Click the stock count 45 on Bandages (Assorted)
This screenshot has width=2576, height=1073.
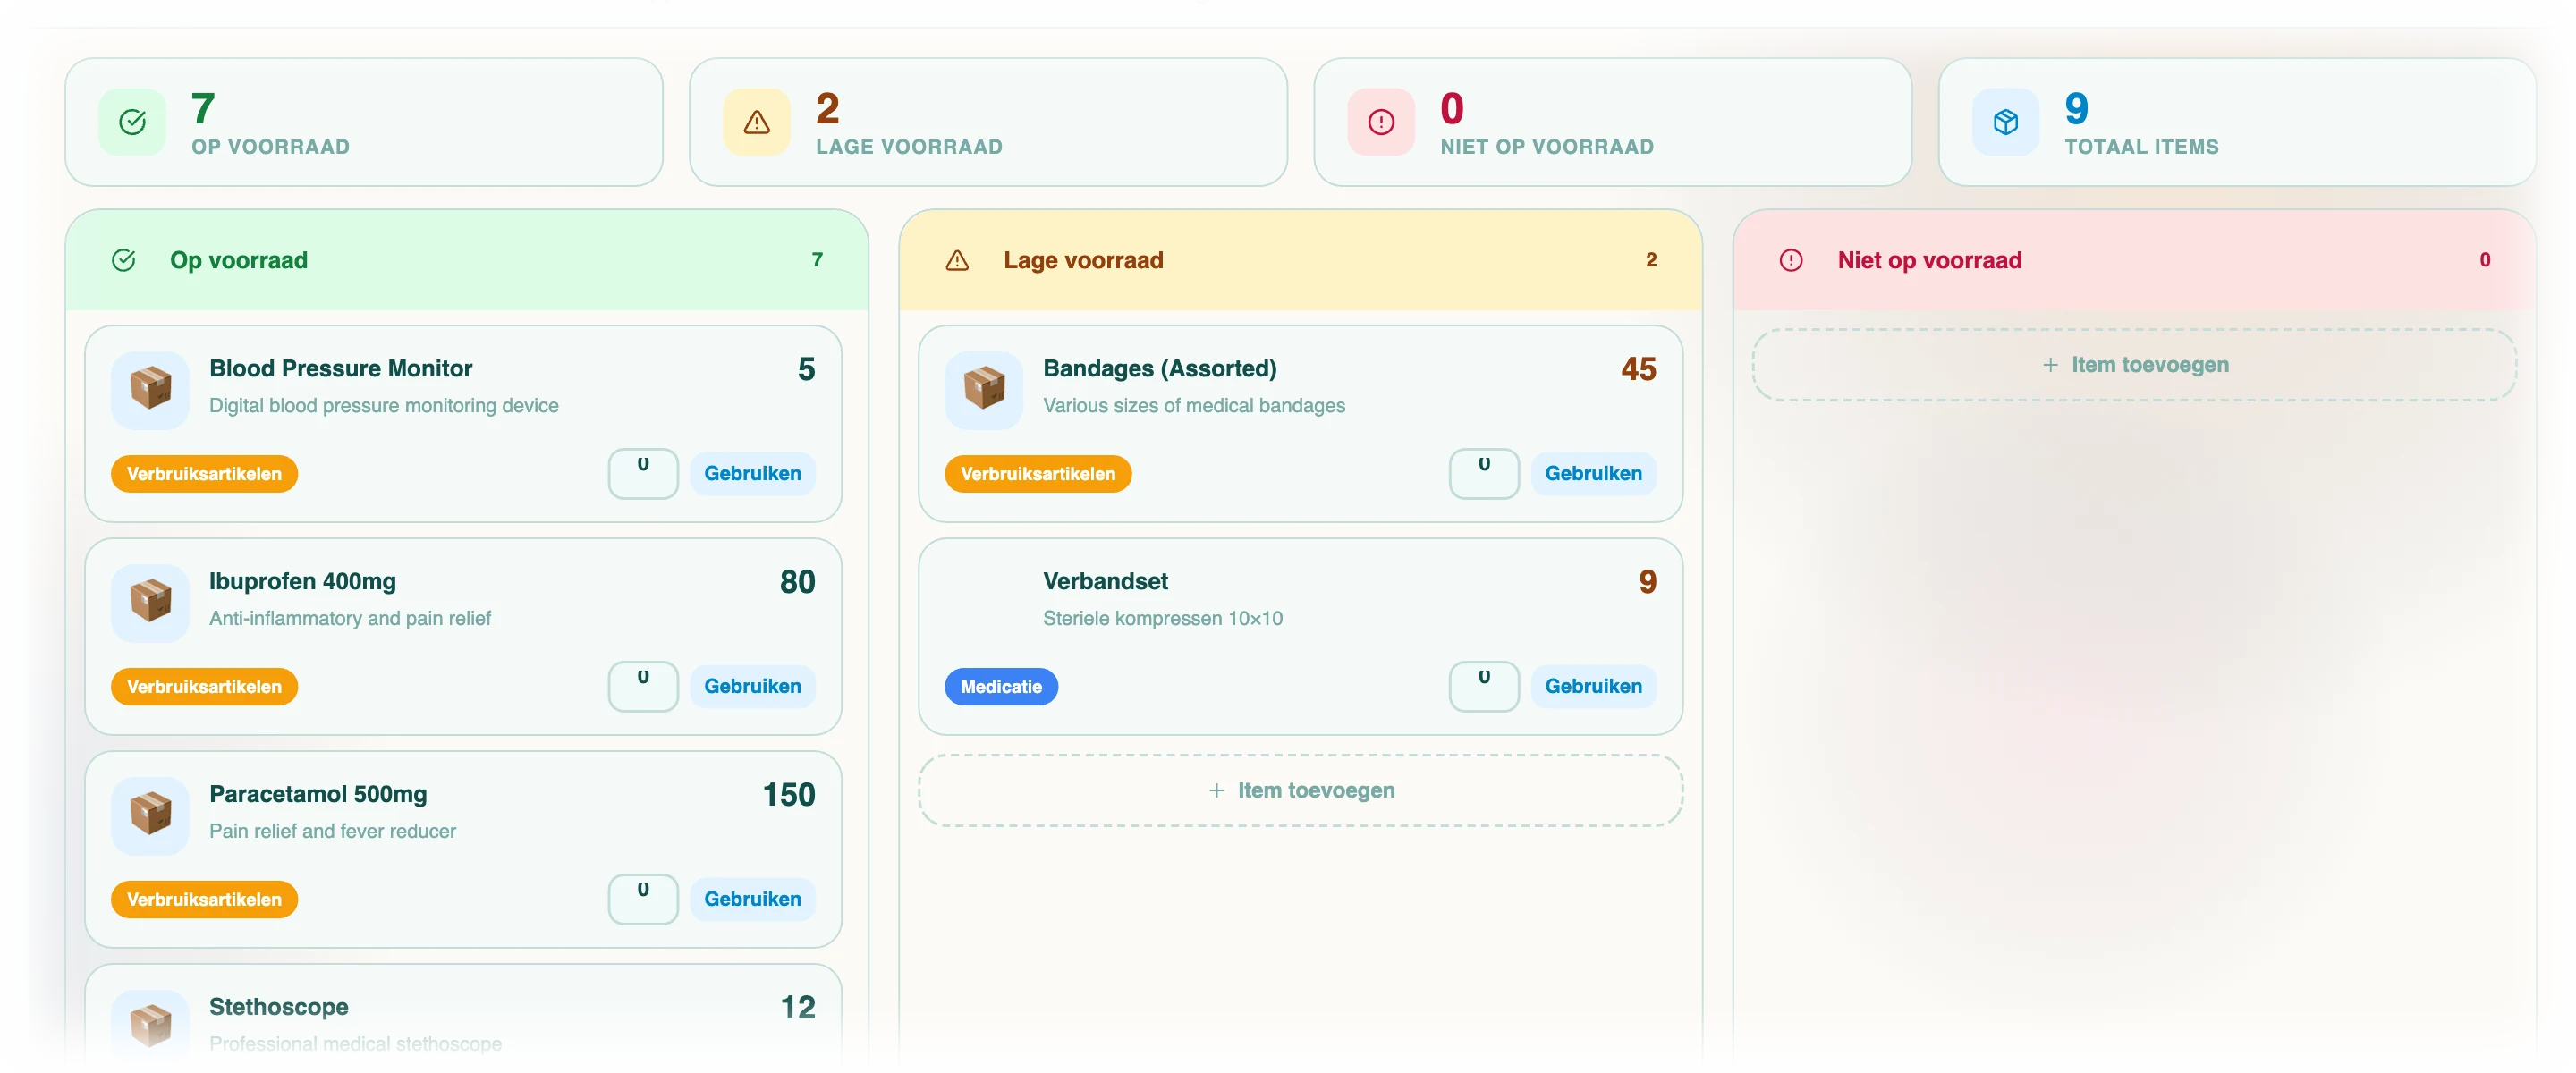click(1638, 369)
